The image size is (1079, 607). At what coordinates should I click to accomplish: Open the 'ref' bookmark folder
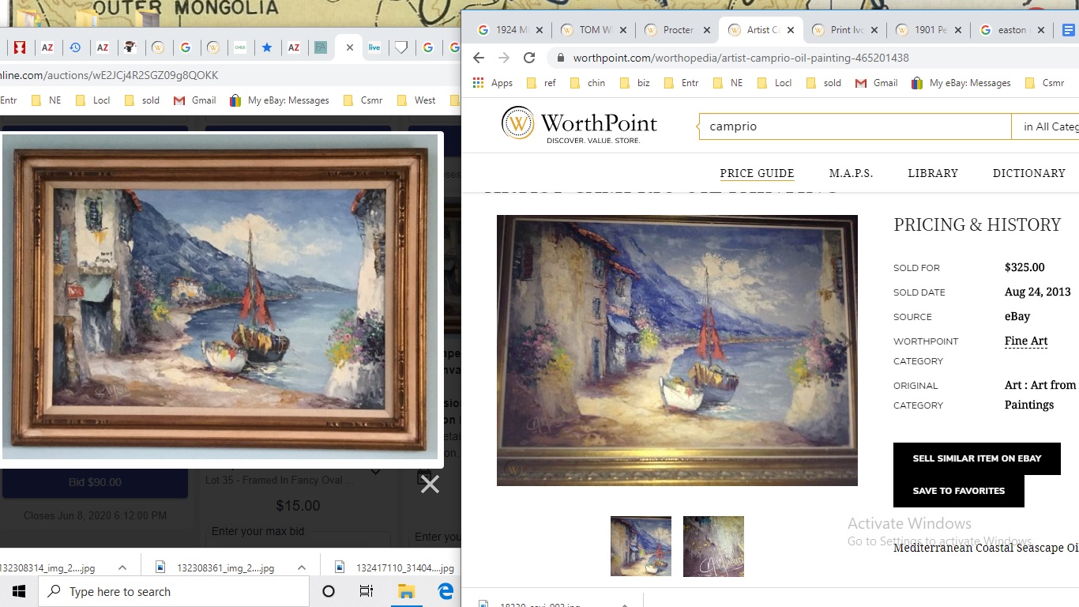tap(541, 83)
